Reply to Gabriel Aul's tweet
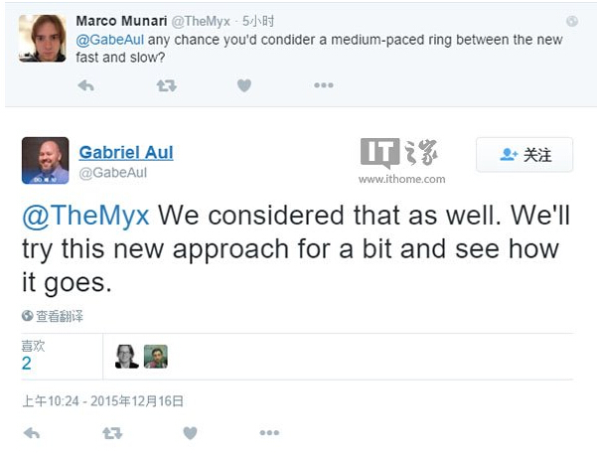 tap(31, 434)
